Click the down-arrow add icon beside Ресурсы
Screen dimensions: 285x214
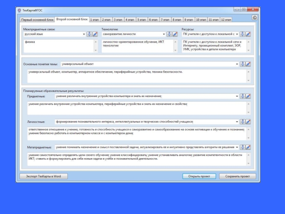click(x=242, y=34)
